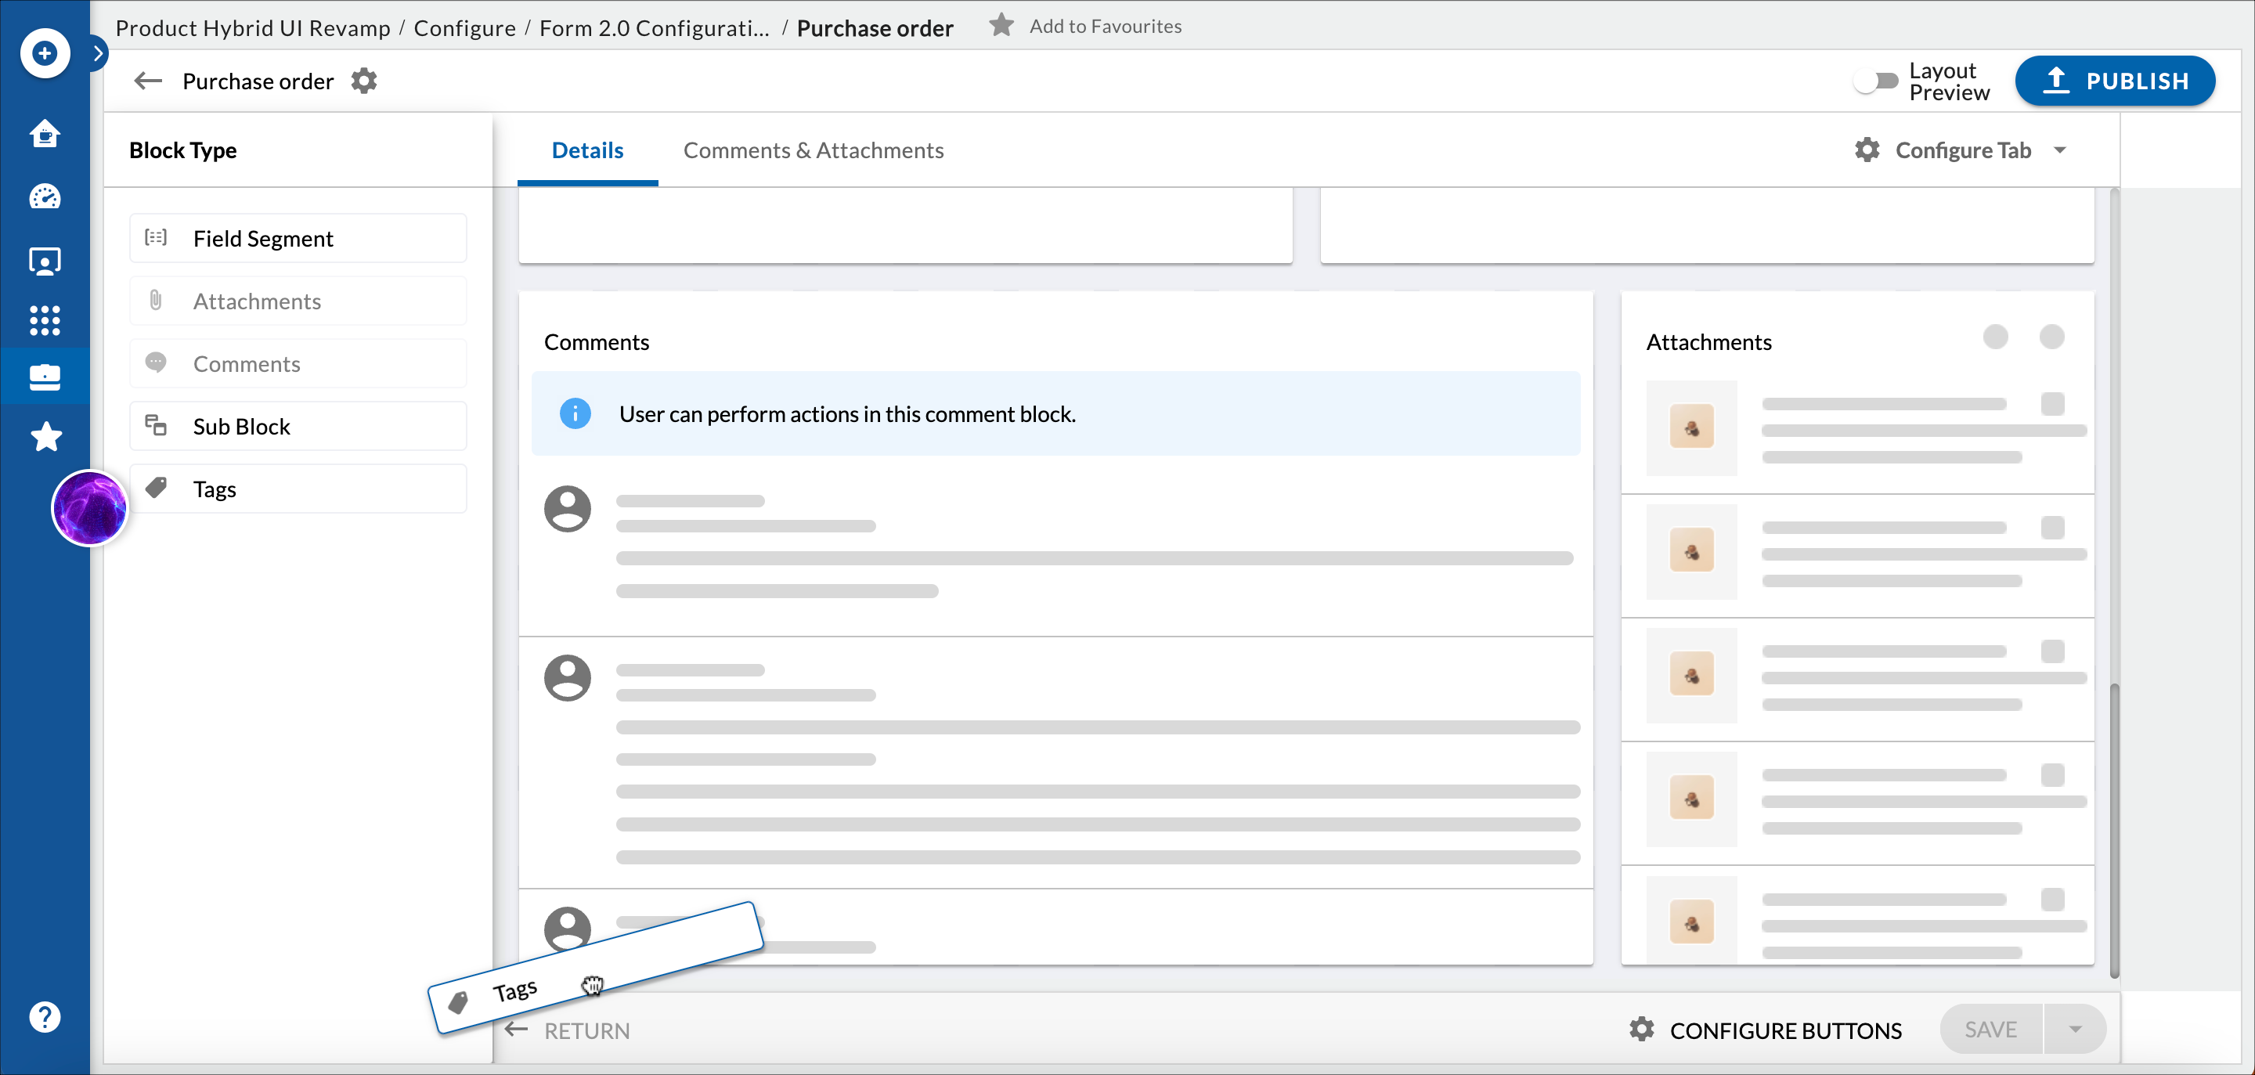
Task: Click the gear icon beside Configure Tab
Action: pos(1867,150)
